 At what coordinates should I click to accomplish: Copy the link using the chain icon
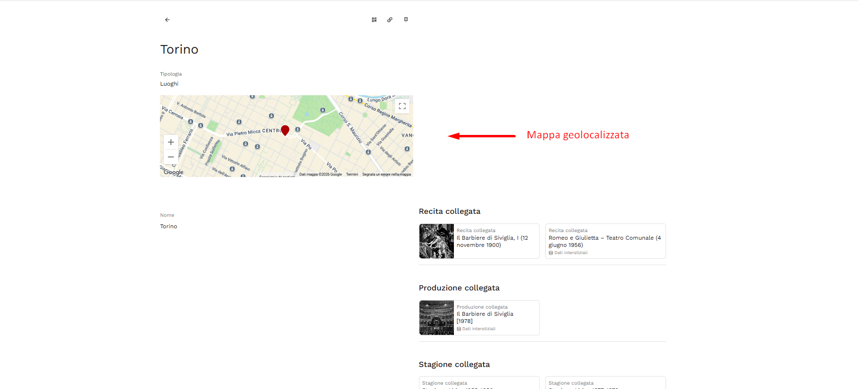click(390, 20)
